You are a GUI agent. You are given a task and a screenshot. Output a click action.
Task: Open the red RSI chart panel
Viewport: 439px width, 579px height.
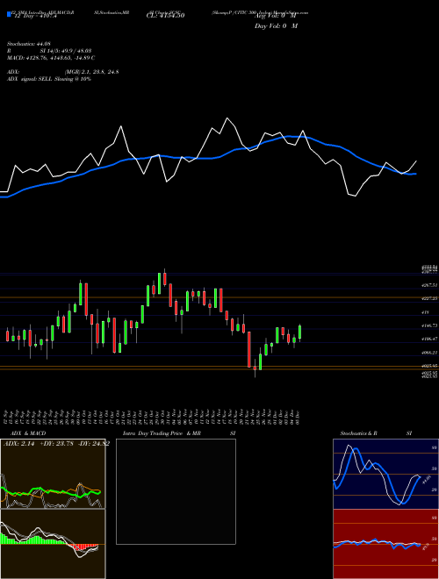point(385,544)
